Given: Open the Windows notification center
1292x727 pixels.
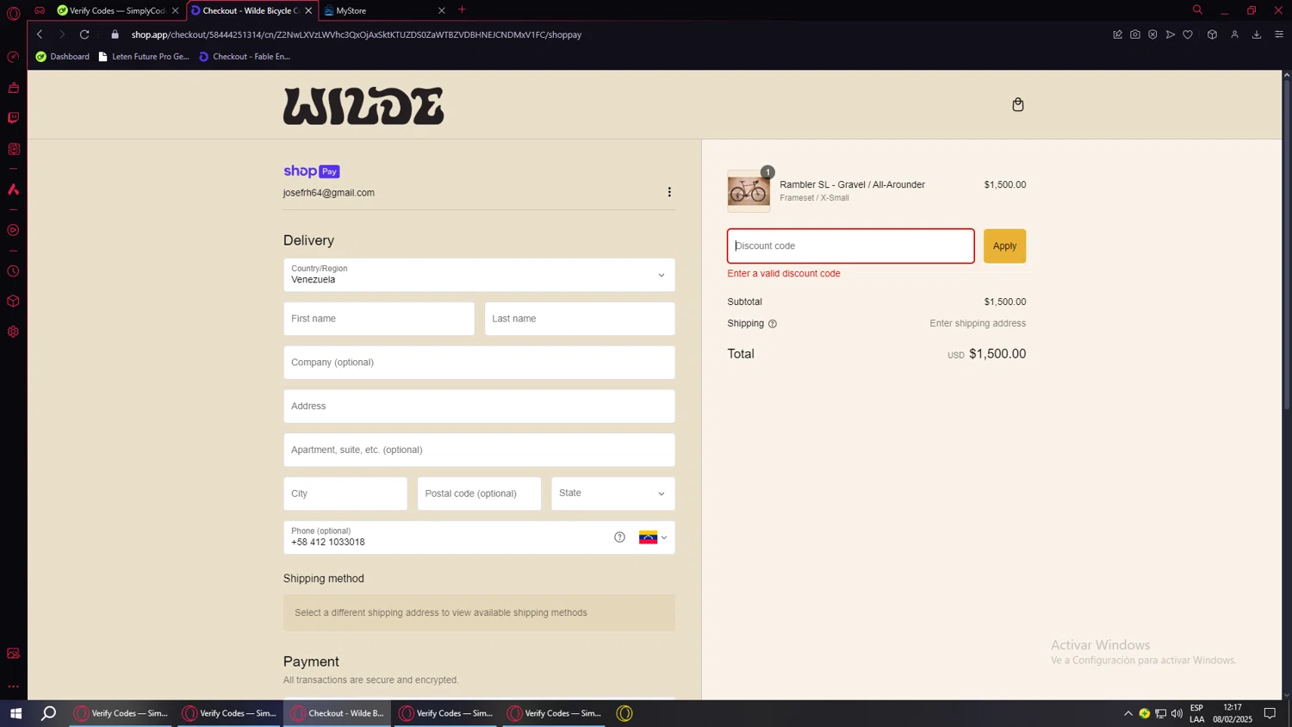Looking at the screenshot, I should (x=1270, y=713).
